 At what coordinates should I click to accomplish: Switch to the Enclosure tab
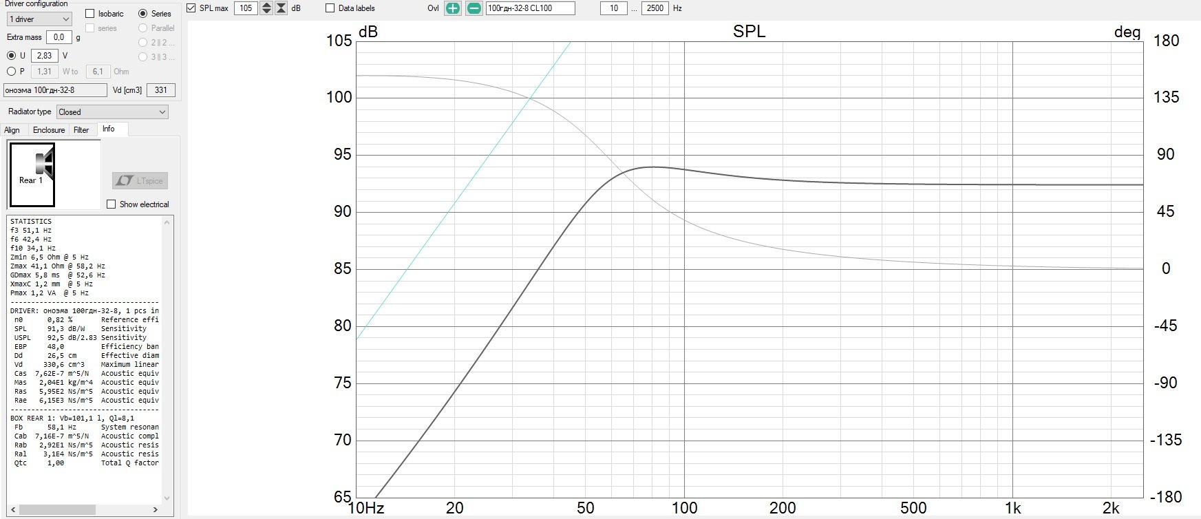click(49, 130)
